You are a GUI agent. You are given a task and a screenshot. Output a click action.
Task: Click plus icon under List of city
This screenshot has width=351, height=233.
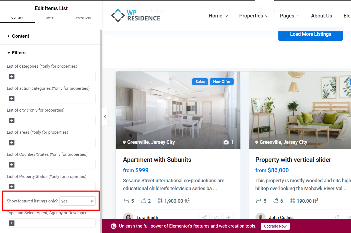click(11, 121)
